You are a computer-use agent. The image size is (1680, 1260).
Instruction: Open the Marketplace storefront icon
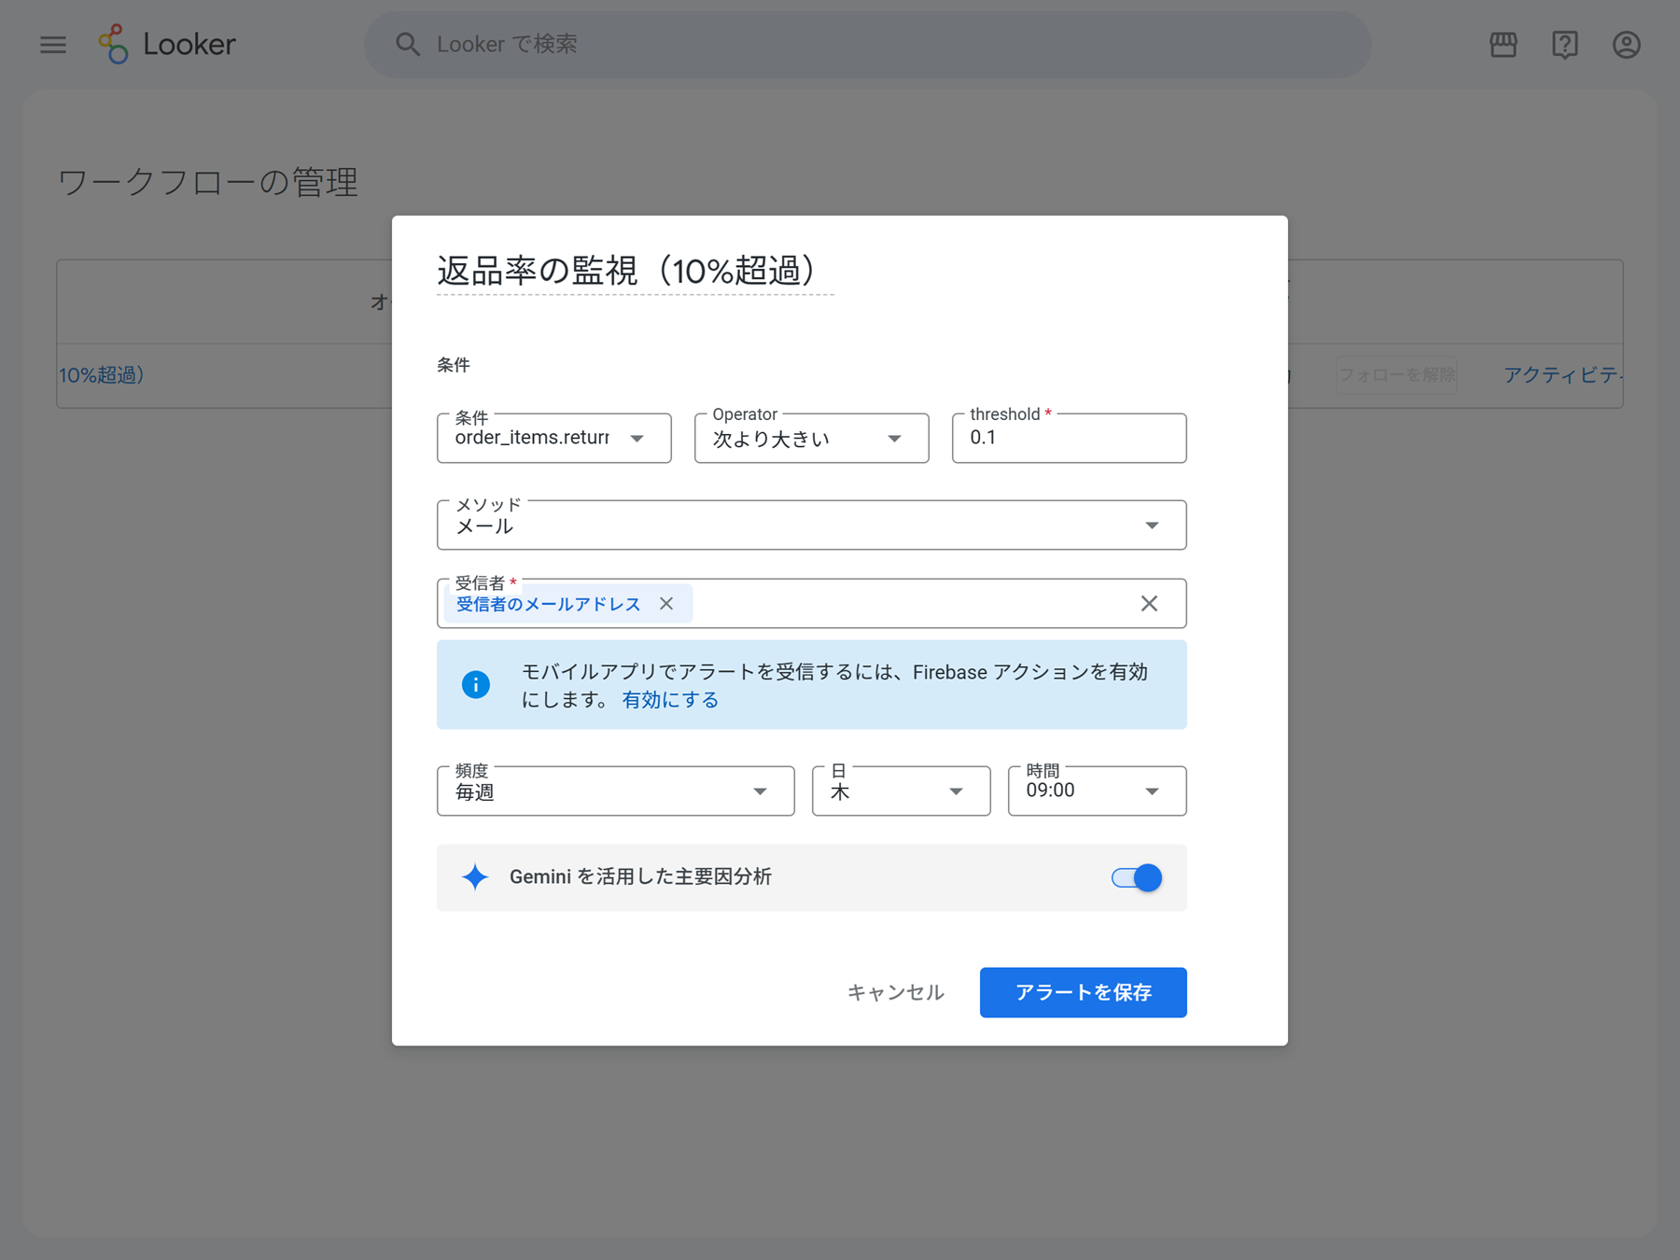pos(1503,45)
